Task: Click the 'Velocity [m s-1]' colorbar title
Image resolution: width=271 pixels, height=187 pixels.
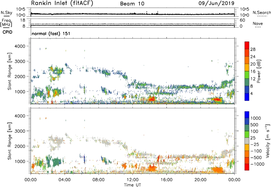Action: [x=268, y=141]
